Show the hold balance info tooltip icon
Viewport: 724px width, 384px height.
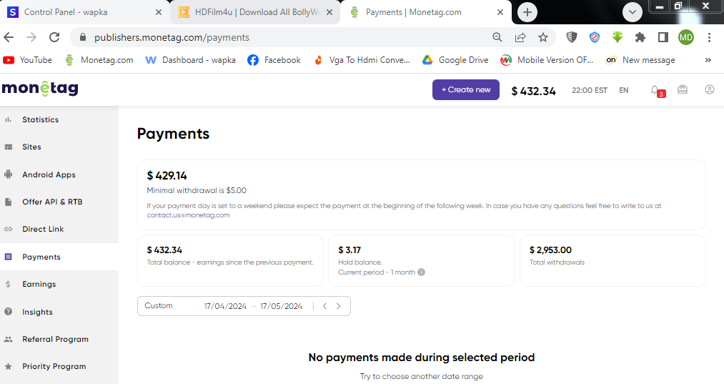[x=421, y=272]
